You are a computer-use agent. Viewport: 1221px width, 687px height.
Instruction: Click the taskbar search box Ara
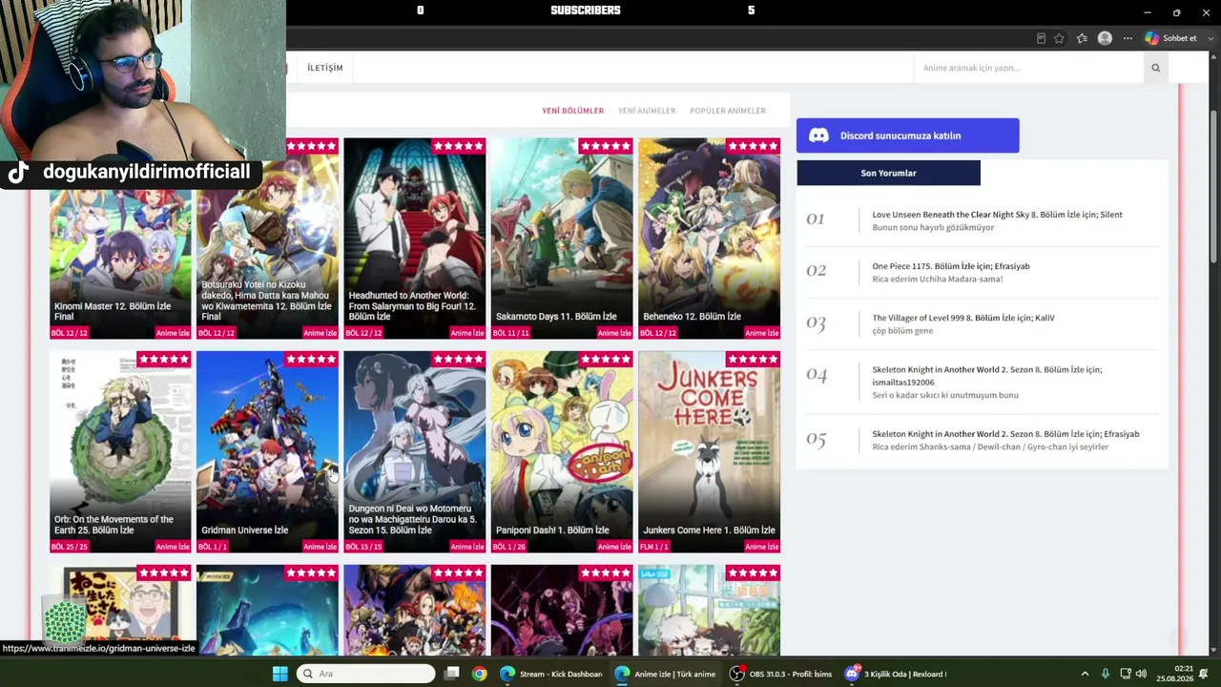tap(365, 674)
